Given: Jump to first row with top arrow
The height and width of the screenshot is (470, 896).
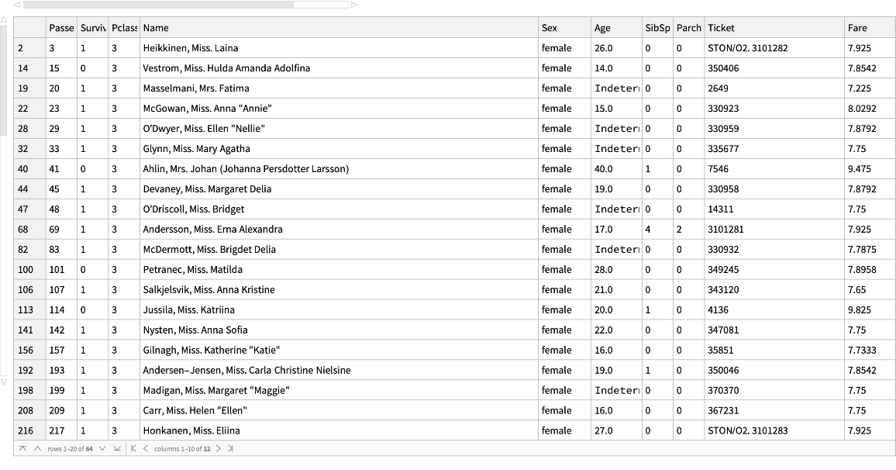Looking at the screenshot, I should [22, 449].
